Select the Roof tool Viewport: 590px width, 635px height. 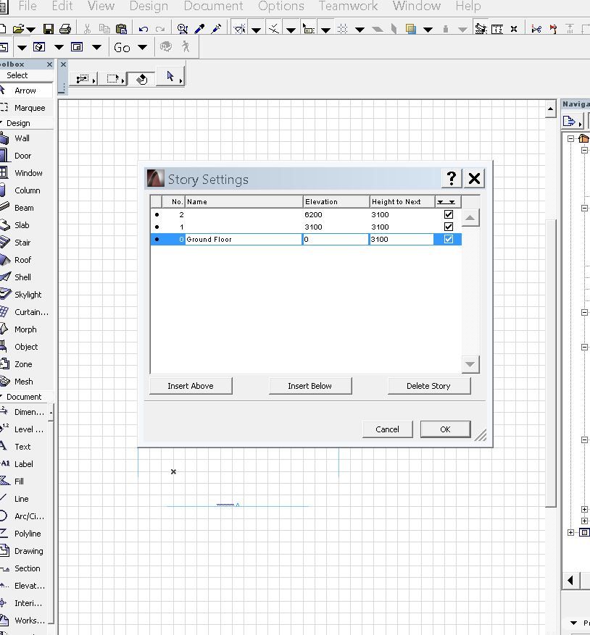point(22,260)
